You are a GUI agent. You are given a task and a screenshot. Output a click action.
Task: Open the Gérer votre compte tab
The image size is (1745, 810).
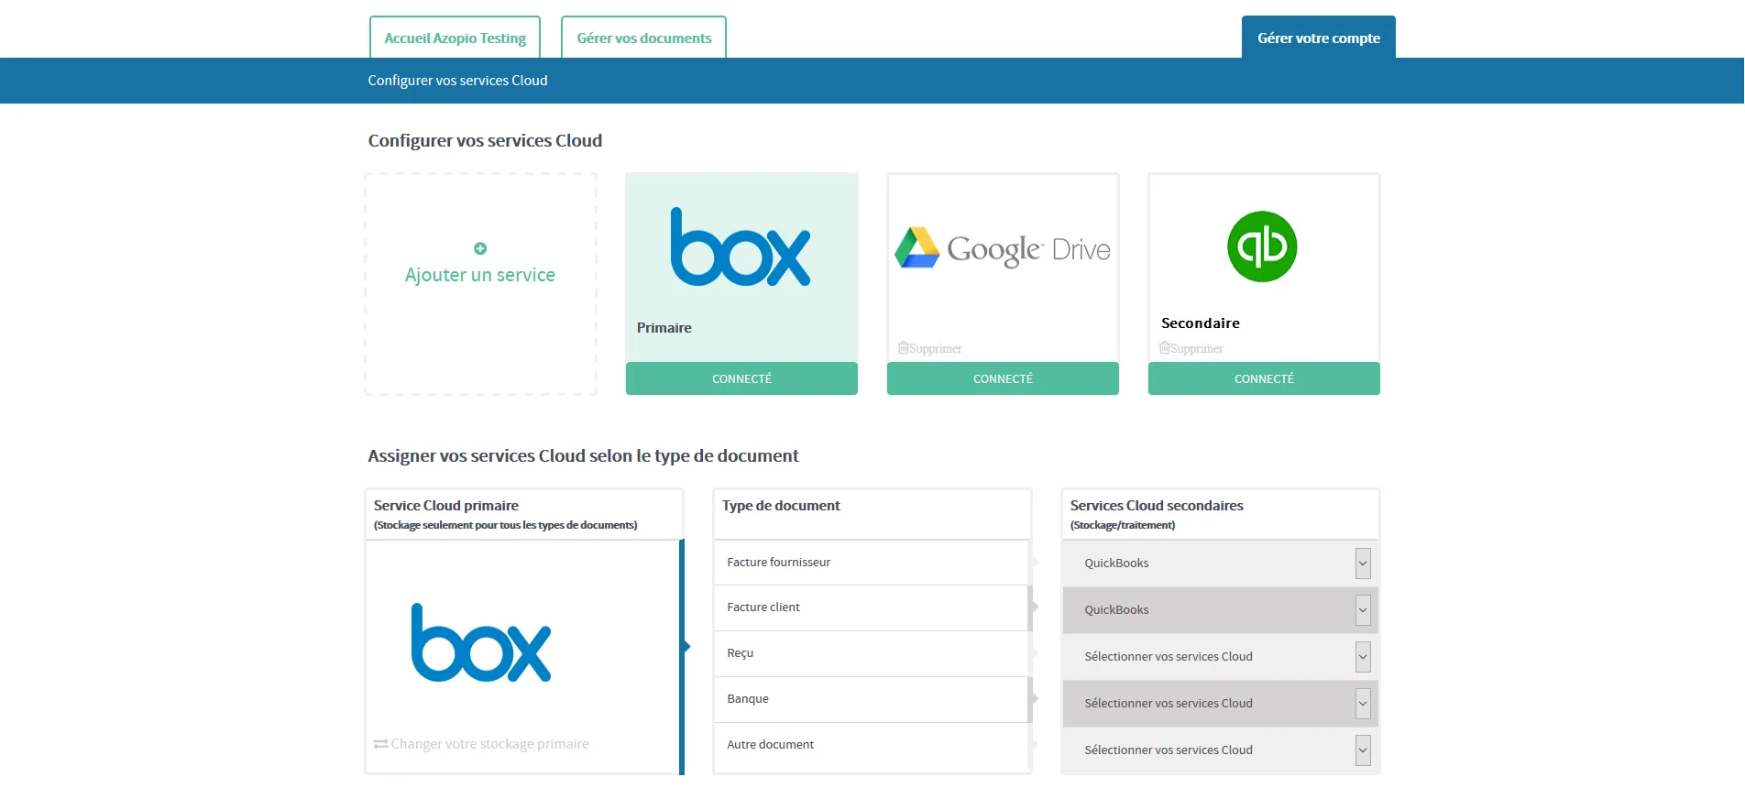click(x=1318, y=38)
